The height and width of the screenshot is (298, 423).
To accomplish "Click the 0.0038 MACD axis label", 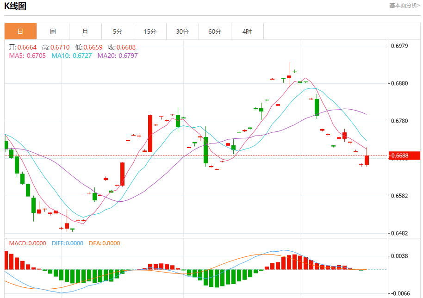I will 399,256.
